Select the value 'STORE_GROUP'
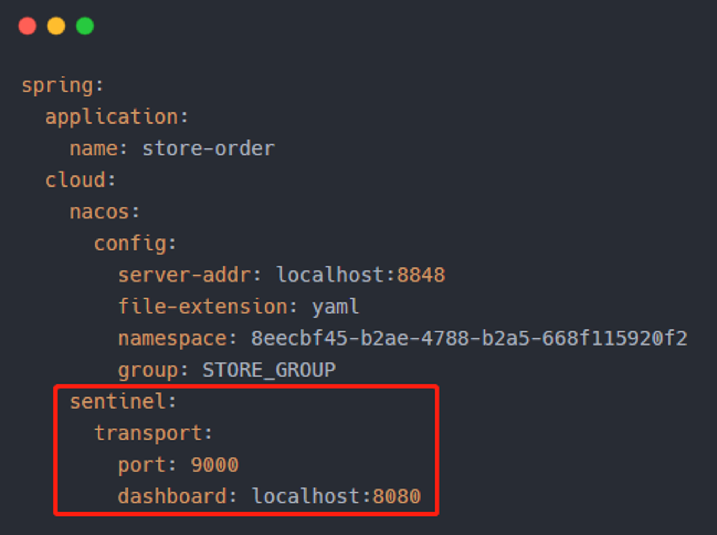This screenshot has height=535, width=717. coord(269,370)
